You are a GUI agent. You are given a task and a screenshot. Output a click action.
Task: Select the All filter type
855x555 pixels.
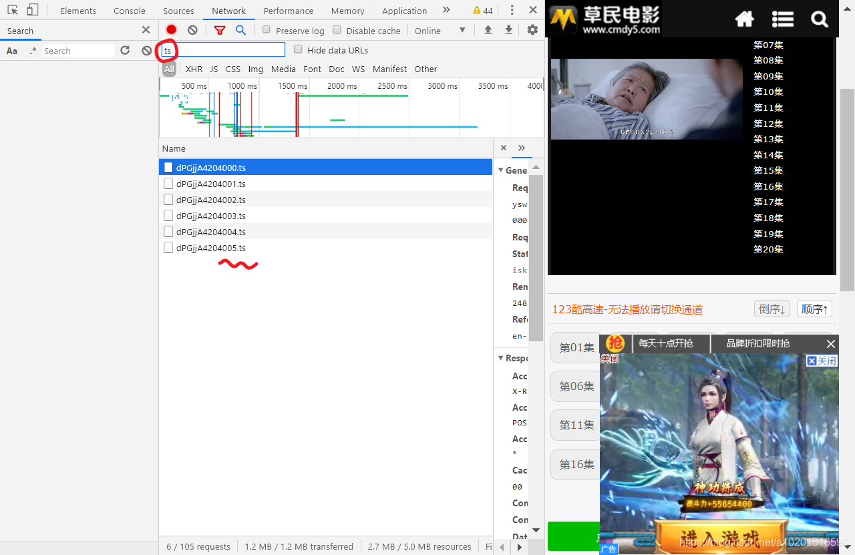(x=169, y=69)
